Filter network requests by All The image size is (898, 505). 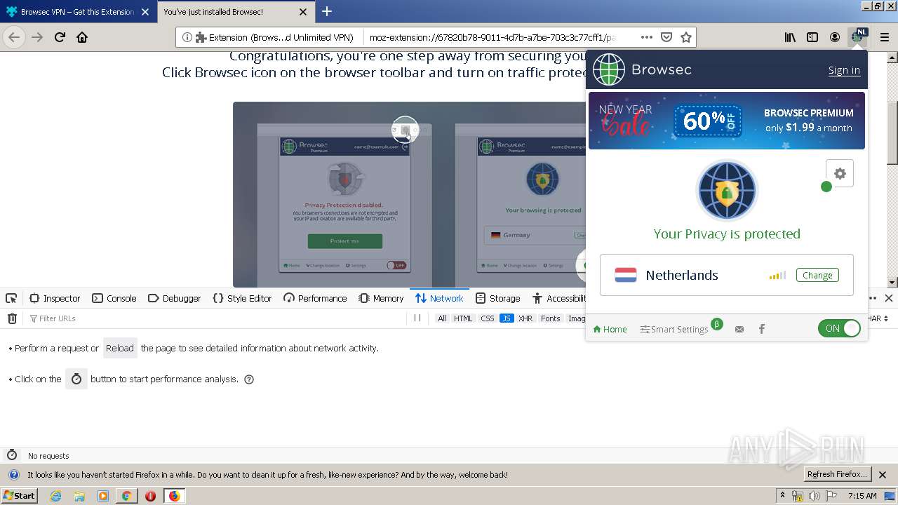(442, 318)
